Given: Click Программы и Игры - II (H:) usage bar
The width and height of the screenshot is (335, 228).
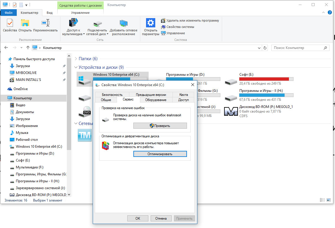Looking at the screenshot, I should [x=266, y=95].
